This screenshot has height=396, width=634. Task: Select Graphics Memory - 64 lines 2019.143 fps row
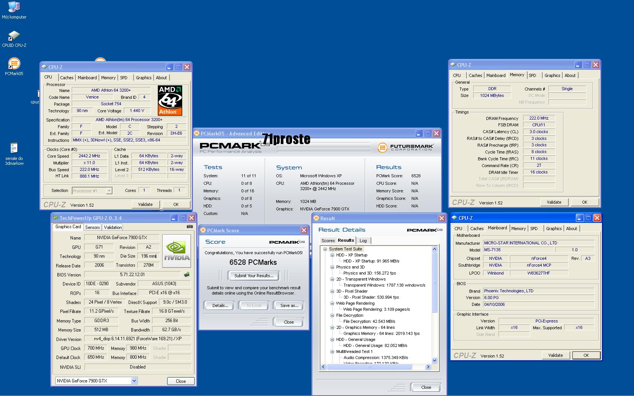382,333
